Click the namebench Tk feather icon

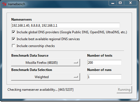4,4
